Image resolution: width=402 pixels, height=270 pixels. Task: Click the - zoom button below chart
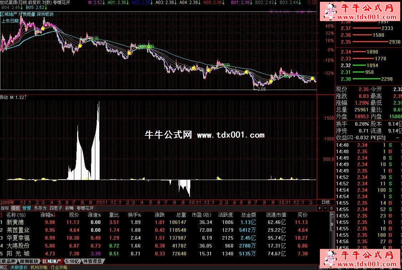click(325, 208)
